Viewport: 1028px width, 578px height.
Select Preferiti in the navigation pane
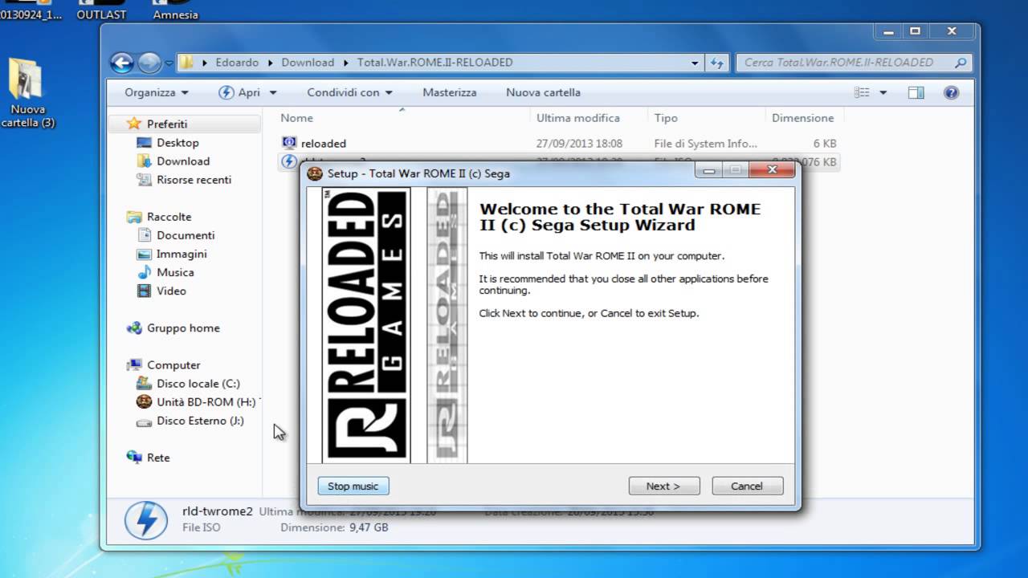(167, 124)
